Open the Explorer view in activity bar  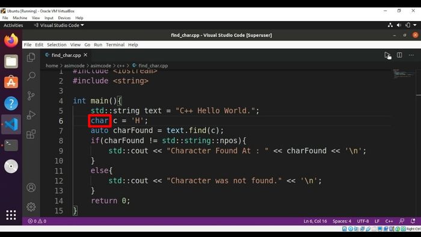coord(31,57)
